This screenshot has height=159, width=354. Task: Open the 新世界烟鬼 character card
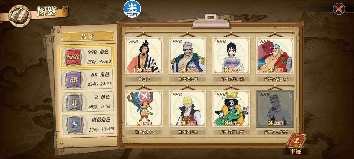coord(188,59)
